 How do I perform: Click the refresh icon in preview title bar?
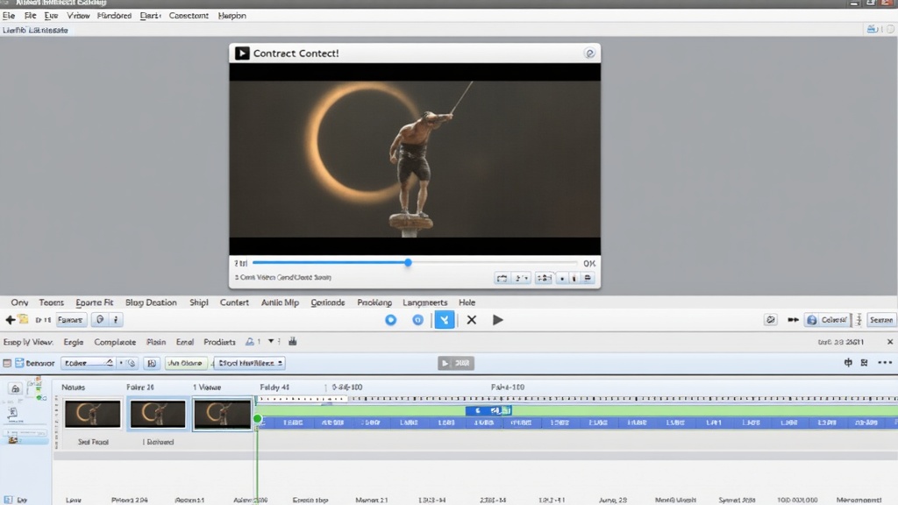[x=589, y=53]
